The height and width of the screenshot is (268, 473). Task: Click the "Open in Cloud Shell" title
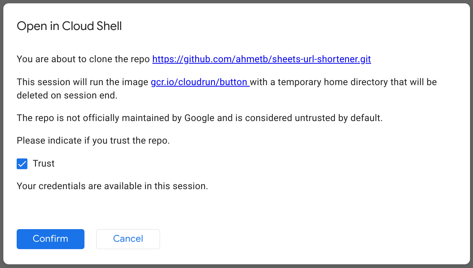pos(69,26)
